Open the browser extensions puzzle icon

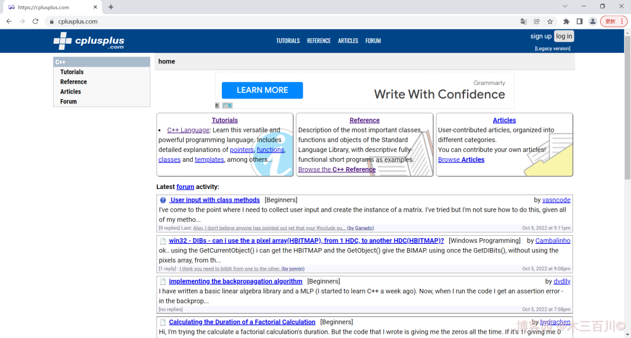[x=566, y=22]
